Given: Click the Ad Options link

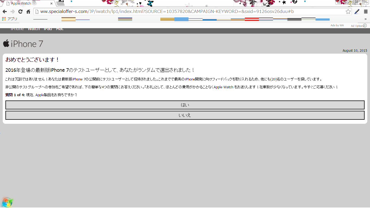Looking at the screenshot, I should pos(357,26).
